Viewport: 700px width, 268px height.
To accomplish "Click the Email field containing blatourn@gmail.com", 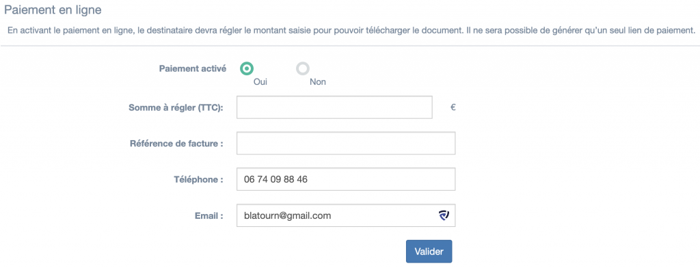I will (x=346, y=216).
